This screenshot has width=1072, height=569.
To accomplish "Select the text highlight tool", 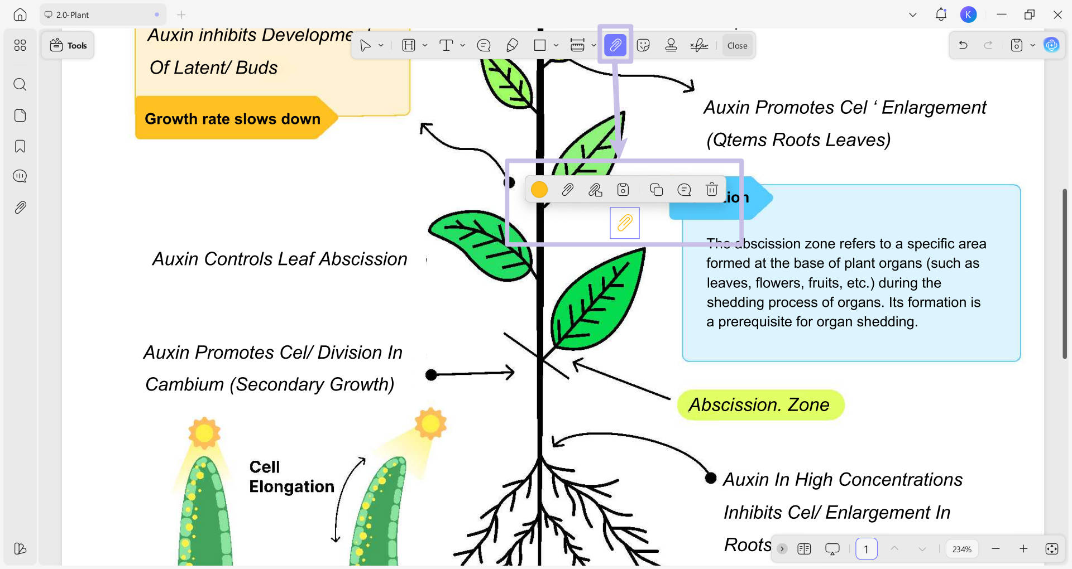I will coord(409,46).
